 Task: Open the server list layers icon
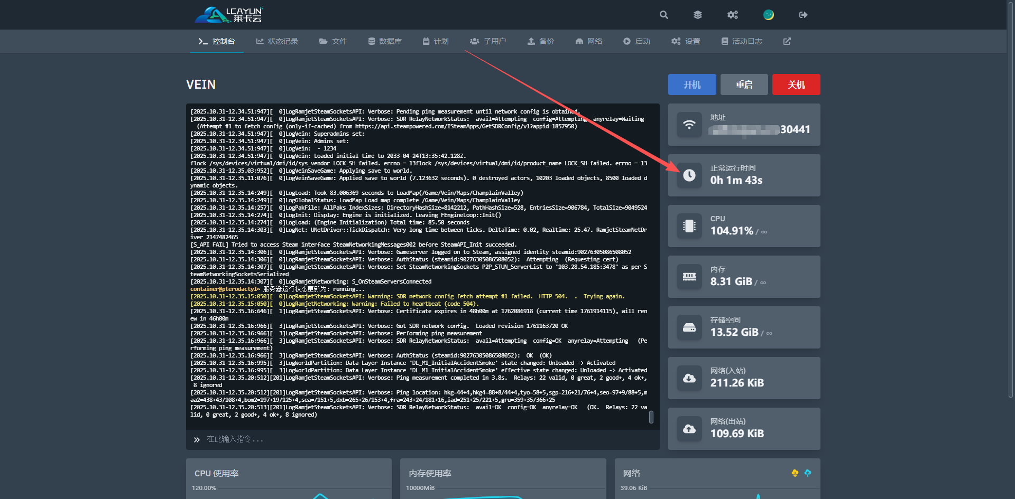coord(698,15)
